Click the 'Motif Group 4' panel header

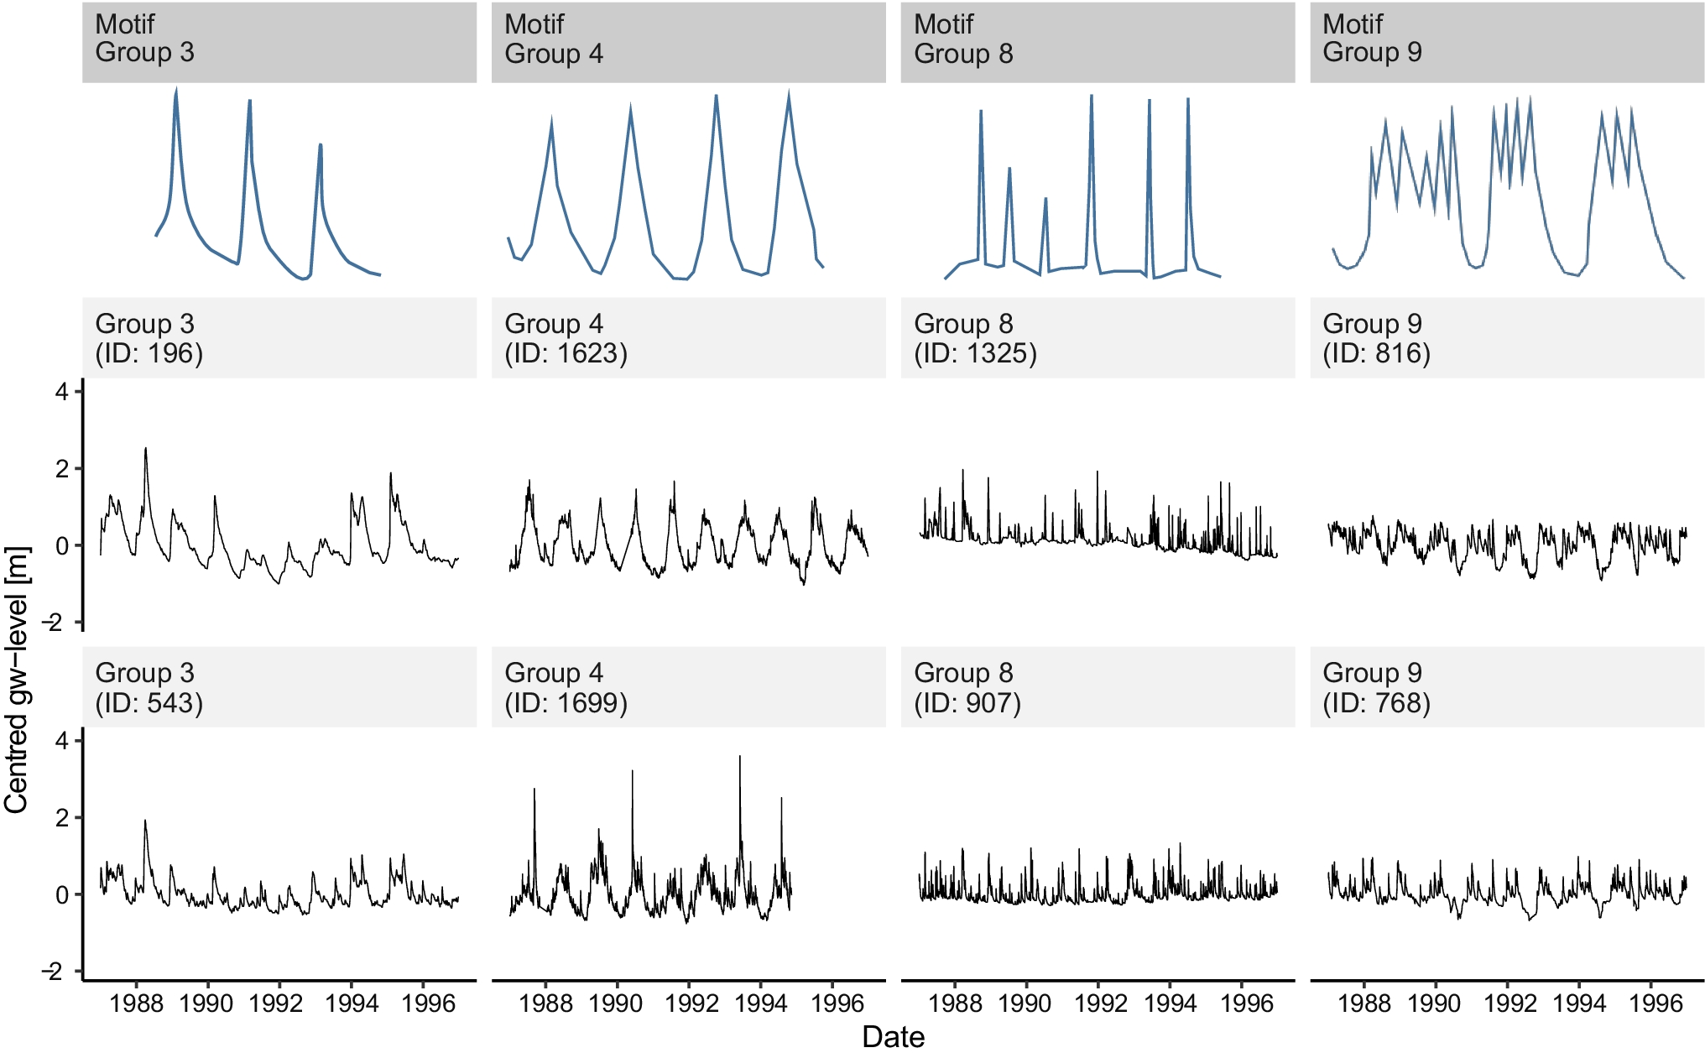689,42
